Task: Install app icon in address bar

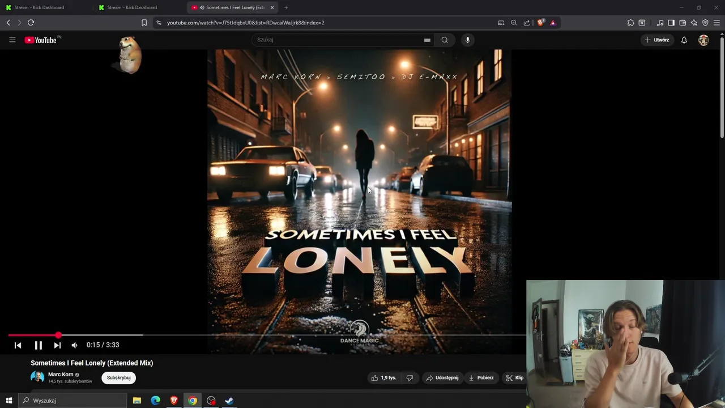Action: click(501, 23)
